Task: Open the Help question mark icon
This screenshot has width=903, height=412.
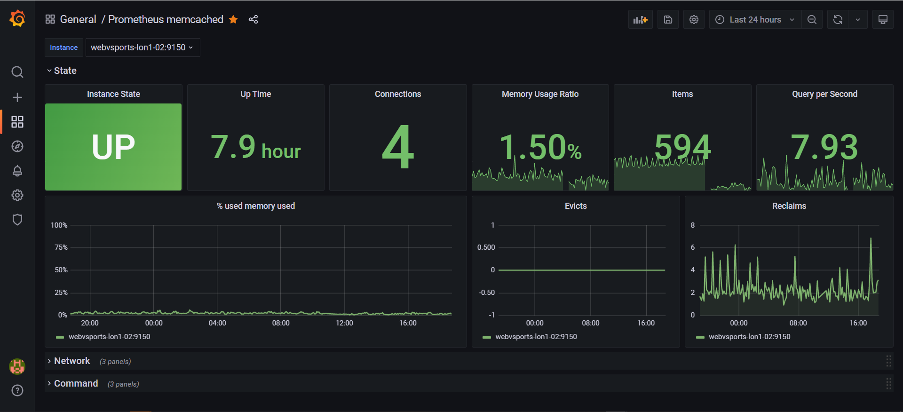Action: 17,390
